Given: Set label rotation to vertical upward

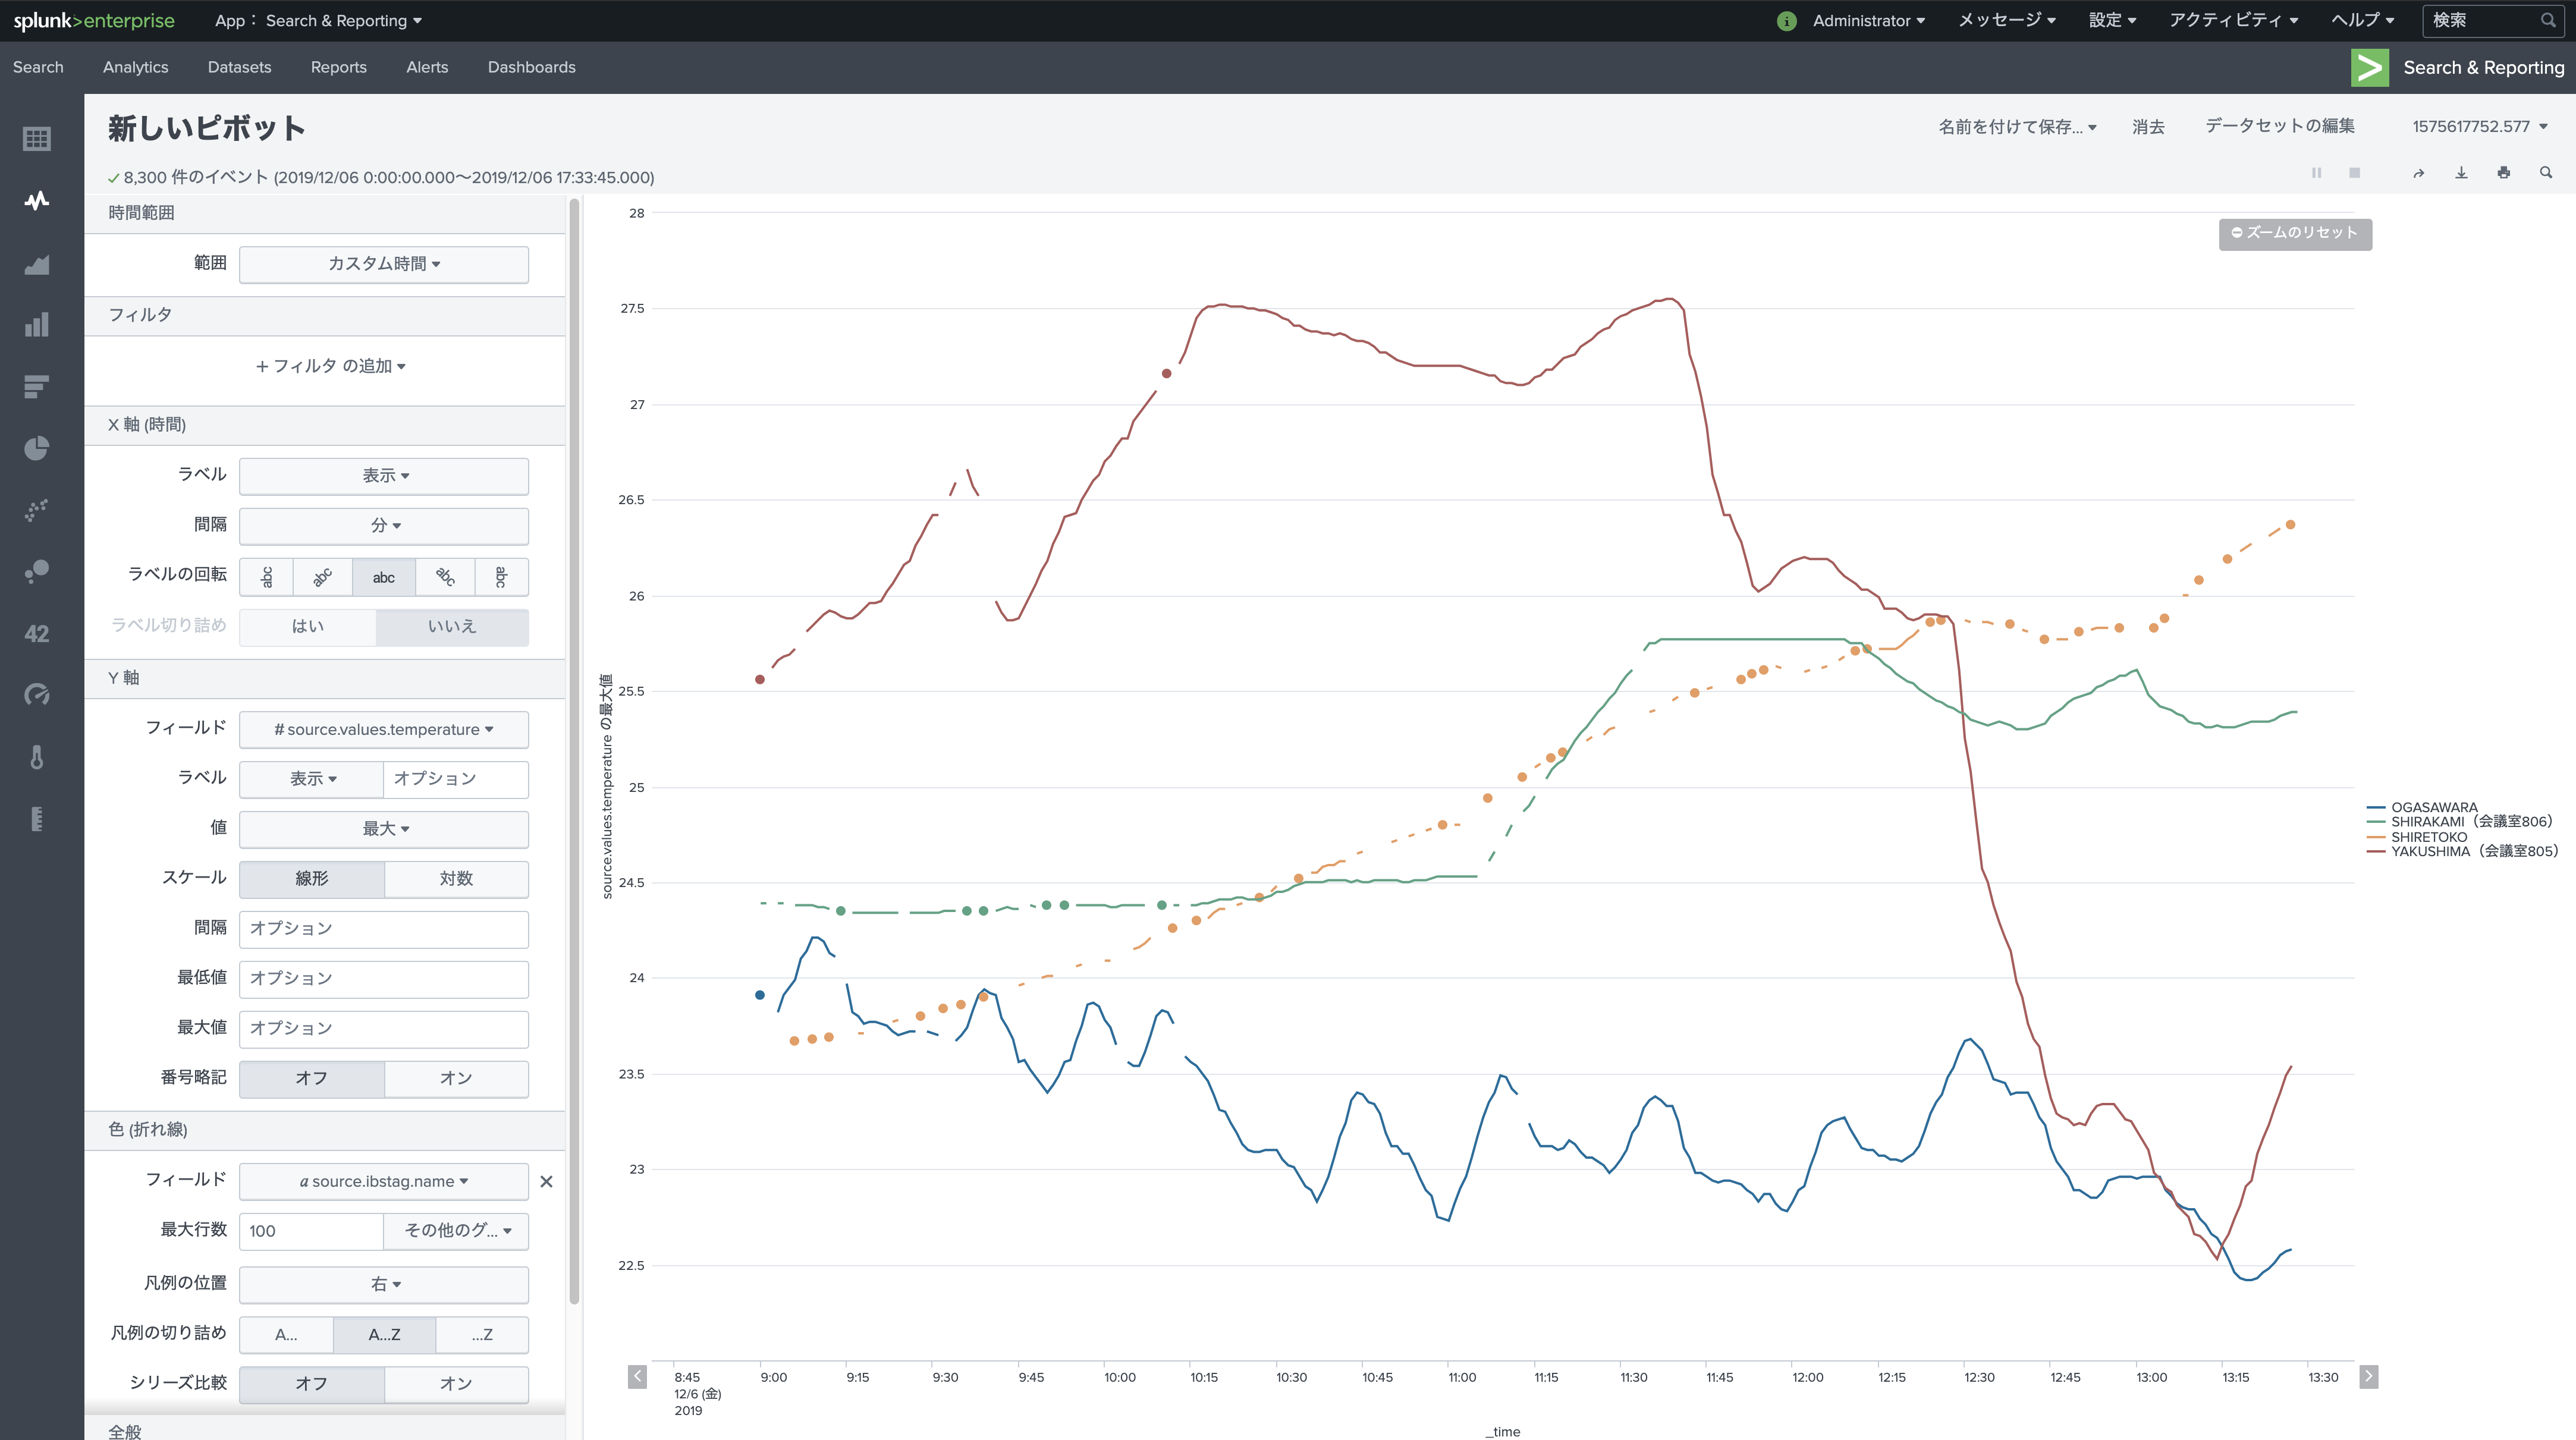Looking at the screenshot, I should point(267,577).
